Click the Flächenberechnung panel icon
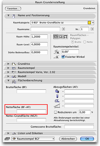The width and height of the screenshot is (100, 146). point(14,81)
